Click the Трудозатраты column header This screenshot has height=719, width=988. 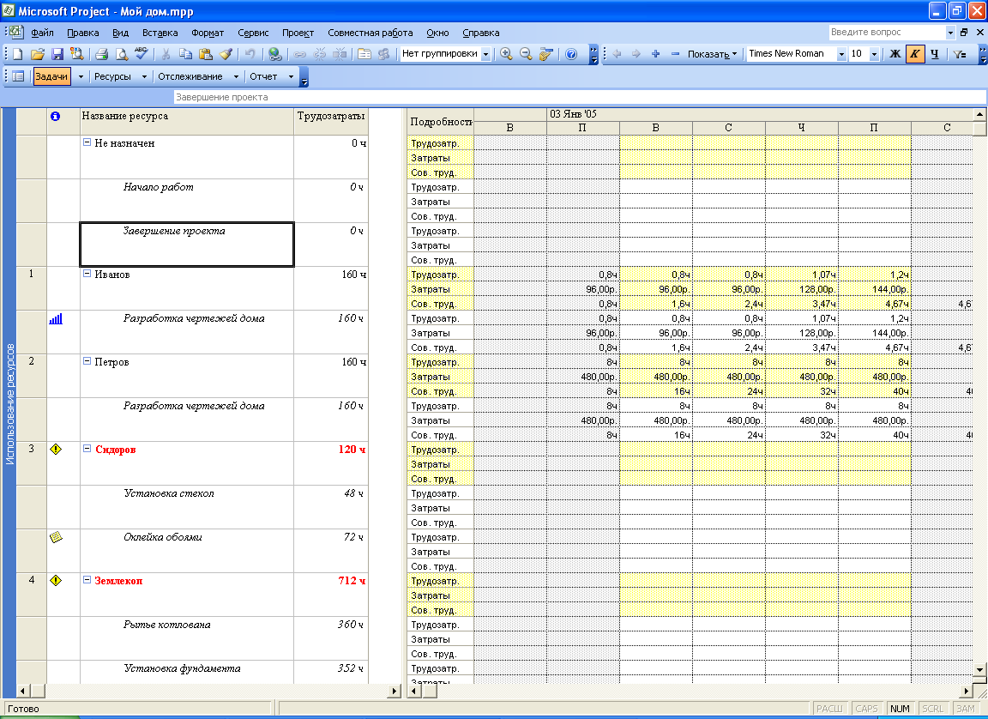tap(331, 122)
